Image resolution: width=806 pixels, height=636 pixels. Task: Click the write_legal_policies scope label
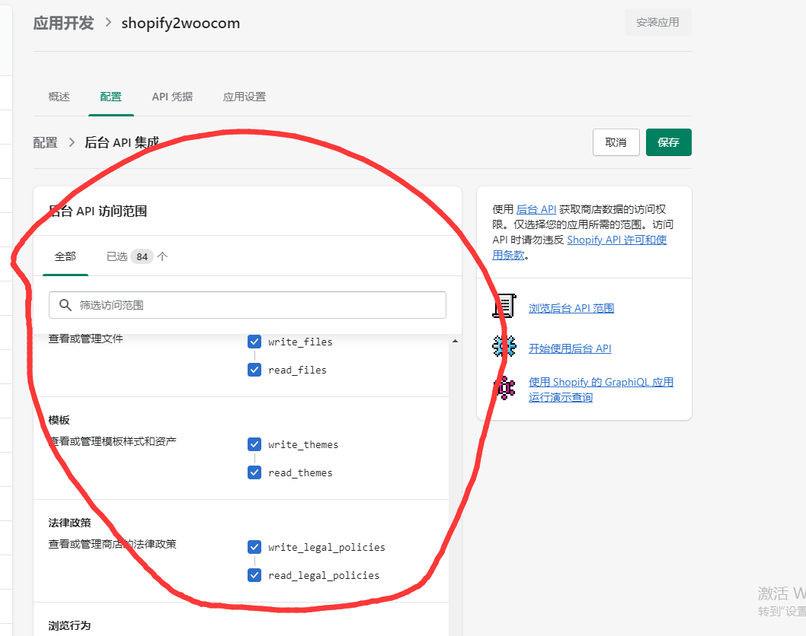coord(326,547)
